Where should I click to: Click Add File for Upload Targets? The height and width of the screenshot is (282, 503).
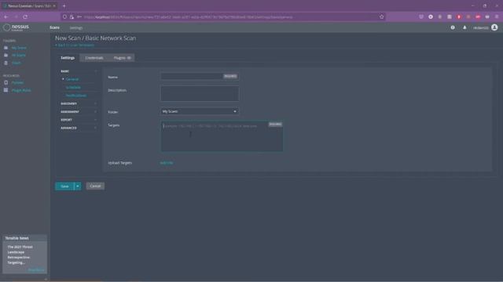pyautogui.click(x=167, y=163)
